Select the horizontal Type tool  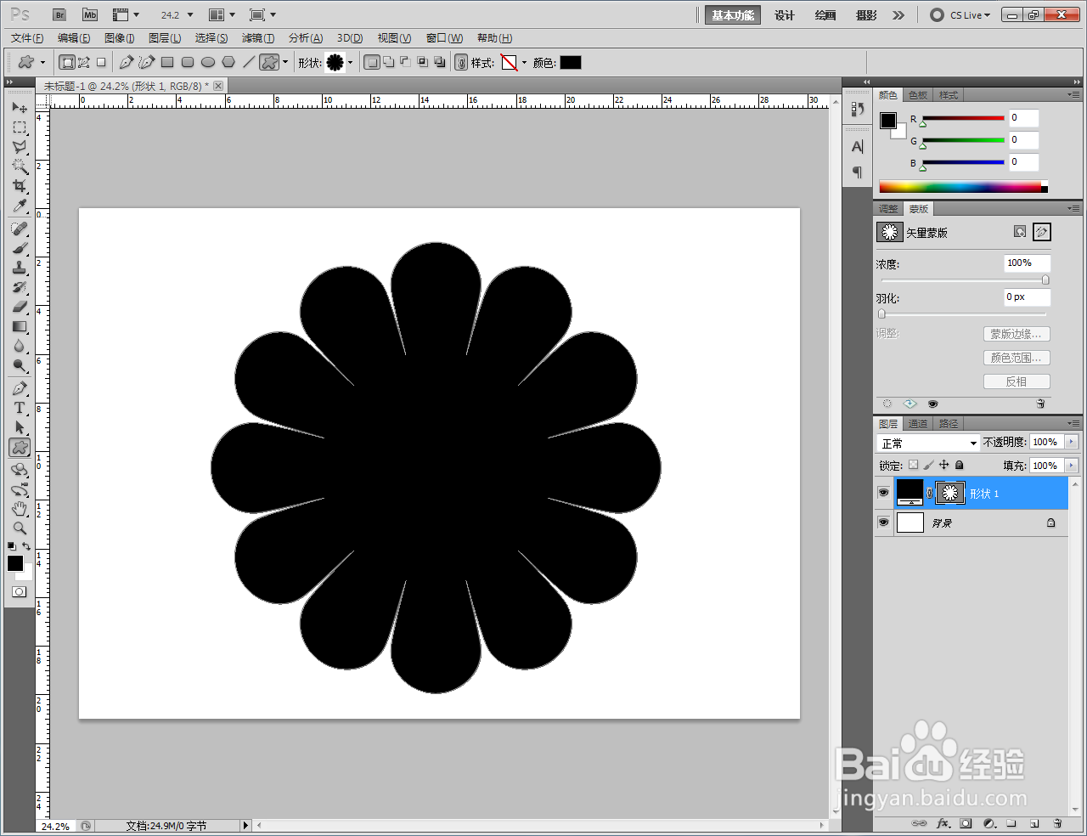pyautogui.click(x=20, y=408)
